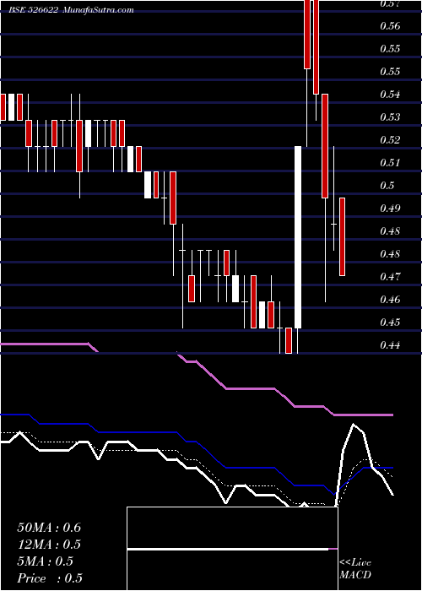
Task: Select the 0.44 price axis label
Action: (390, 345)
